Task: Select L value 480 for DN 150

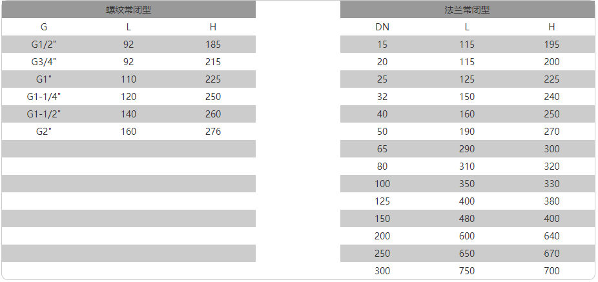Action: click(467, 219)
